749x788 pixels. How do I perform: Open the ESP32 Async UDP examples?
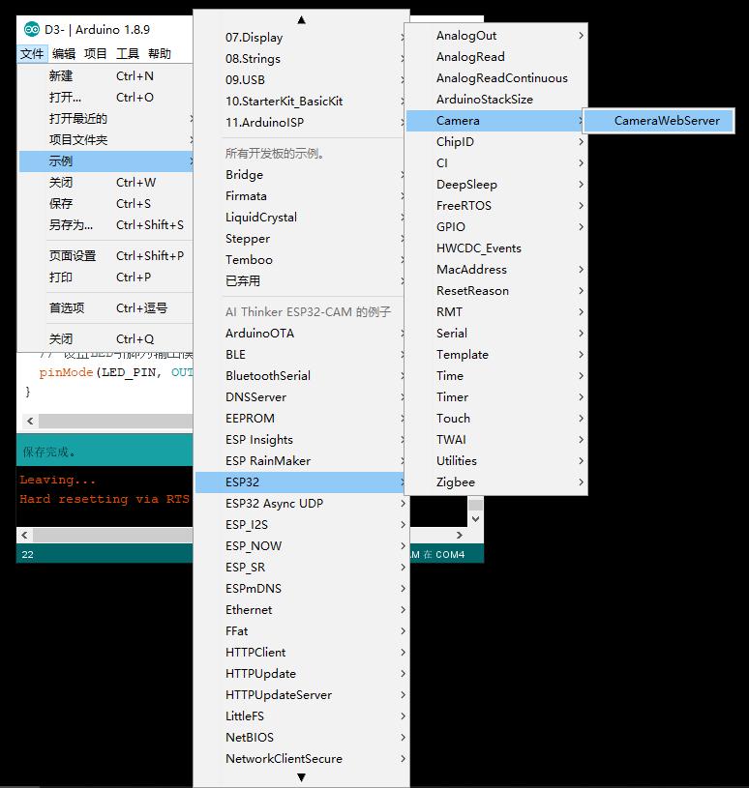[301, 504]
